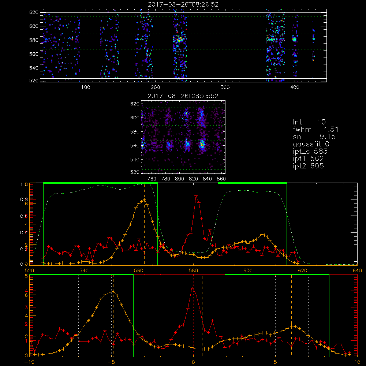Click x-axis label 300 on top spectrogram

(x=225, y=87)
